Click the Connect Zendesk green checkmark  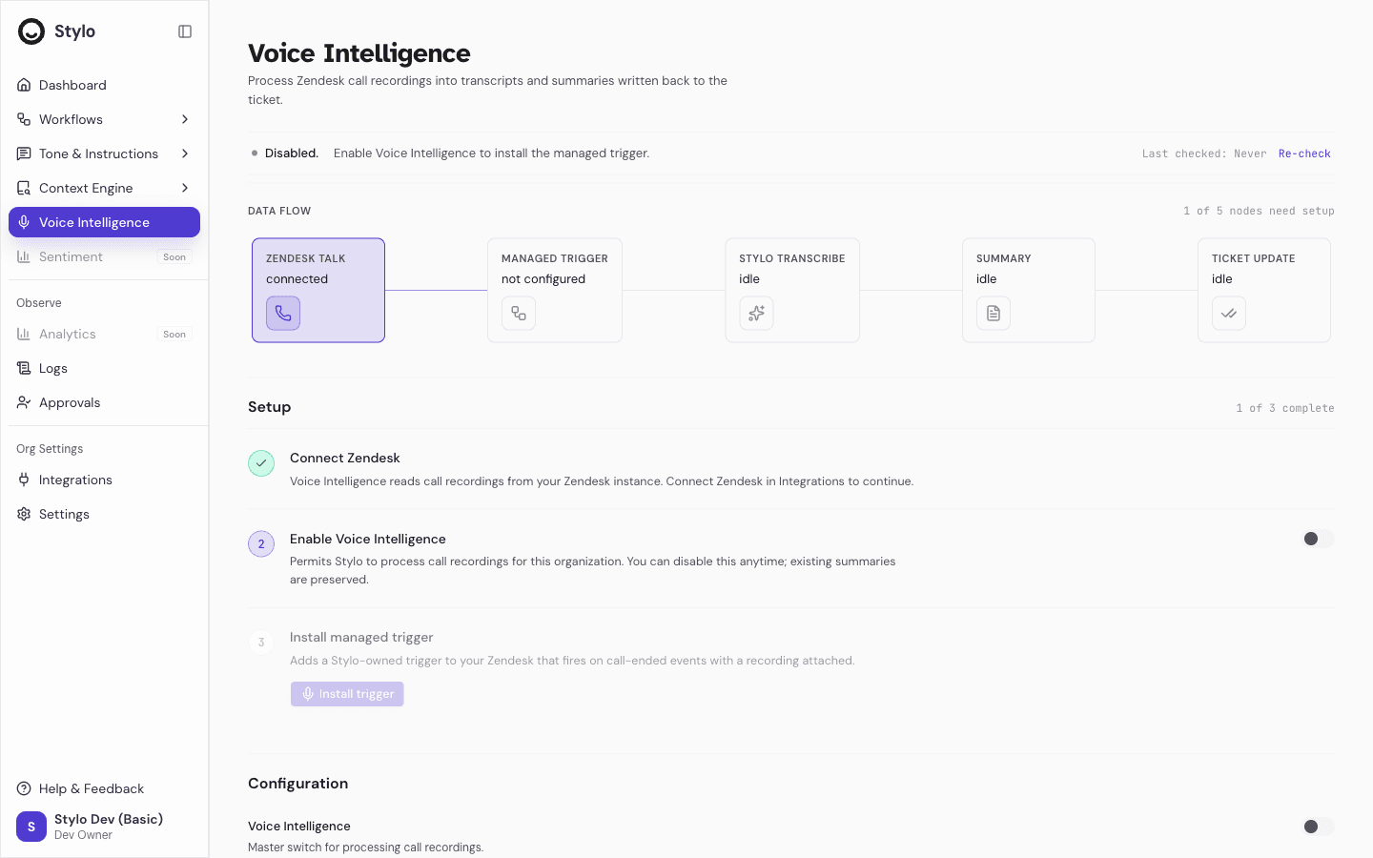coord(261,463)
